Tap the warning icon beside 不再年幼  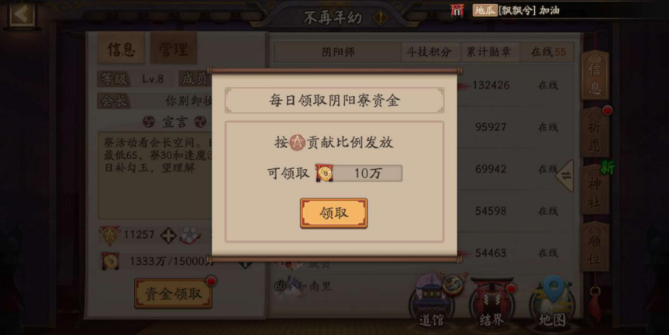coord(380,18)
